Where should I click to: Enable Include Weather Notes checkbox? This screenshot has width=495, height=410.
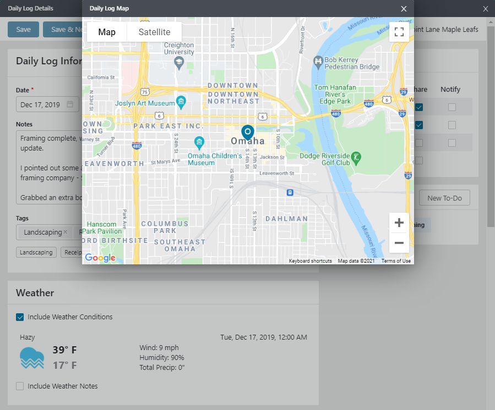coord(20,386)
